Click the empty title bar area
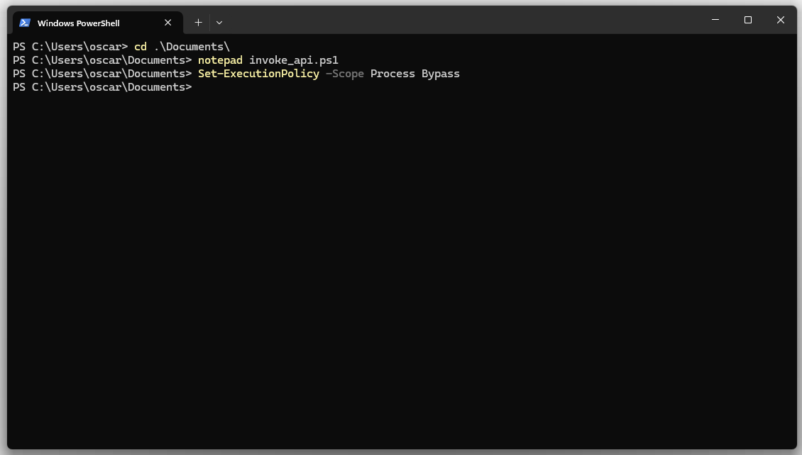The image size is (802, 455). pos(461,20)
